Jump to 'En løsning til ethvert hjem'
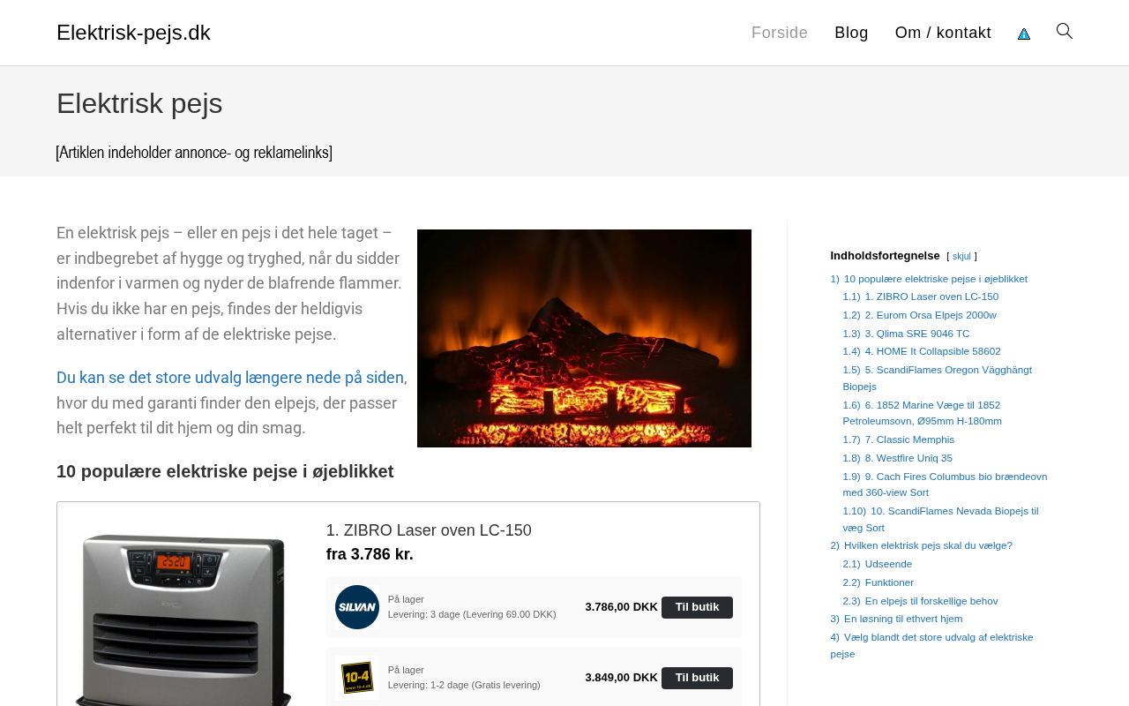 (896, 619)
